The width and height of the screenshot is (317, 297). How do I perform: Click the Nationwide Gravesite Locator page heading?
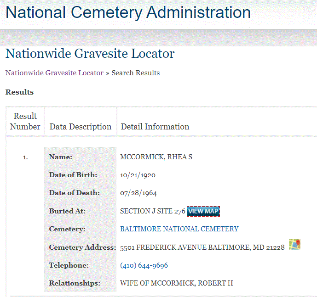90,54
